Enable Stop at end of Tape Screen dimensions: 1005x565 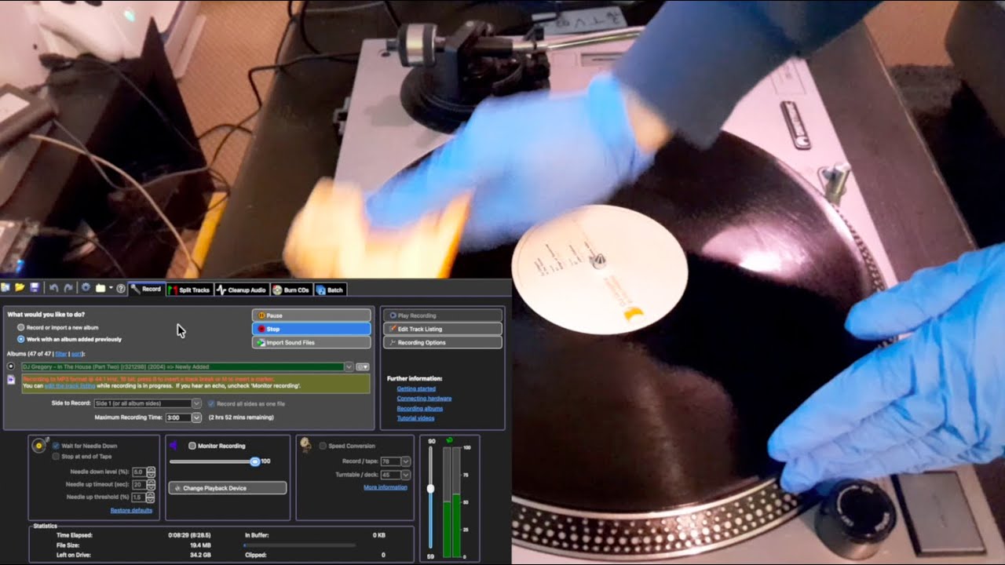click(56, 456)
